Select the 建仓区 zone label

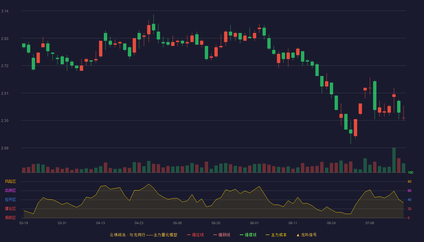click(10, 209)
